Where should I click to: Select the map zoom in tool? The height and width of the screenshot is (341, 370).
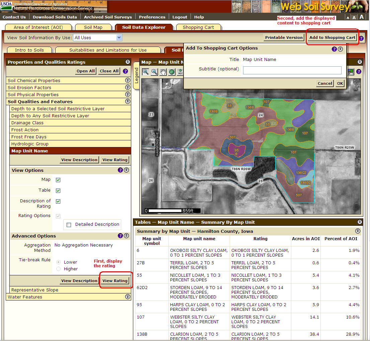tap(146, 72)
